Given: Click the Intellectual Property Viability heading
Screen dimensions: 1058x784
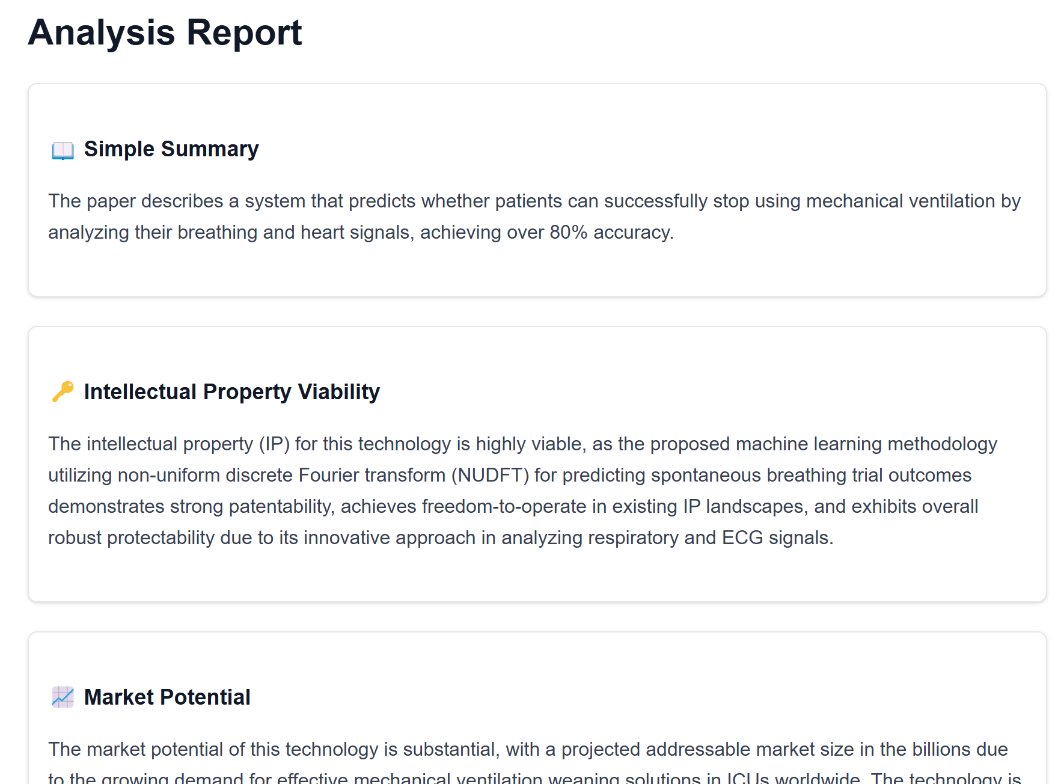Looking at the screenshot, I should [x=232, y=391].
